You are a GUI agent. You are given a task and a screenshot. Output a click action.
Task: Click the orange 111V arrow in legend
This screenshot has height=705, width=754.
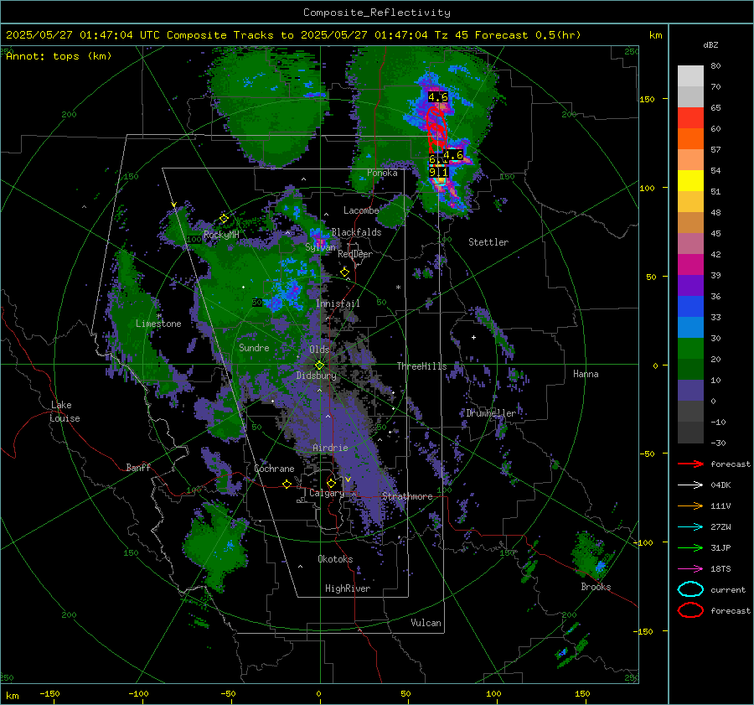690,505
